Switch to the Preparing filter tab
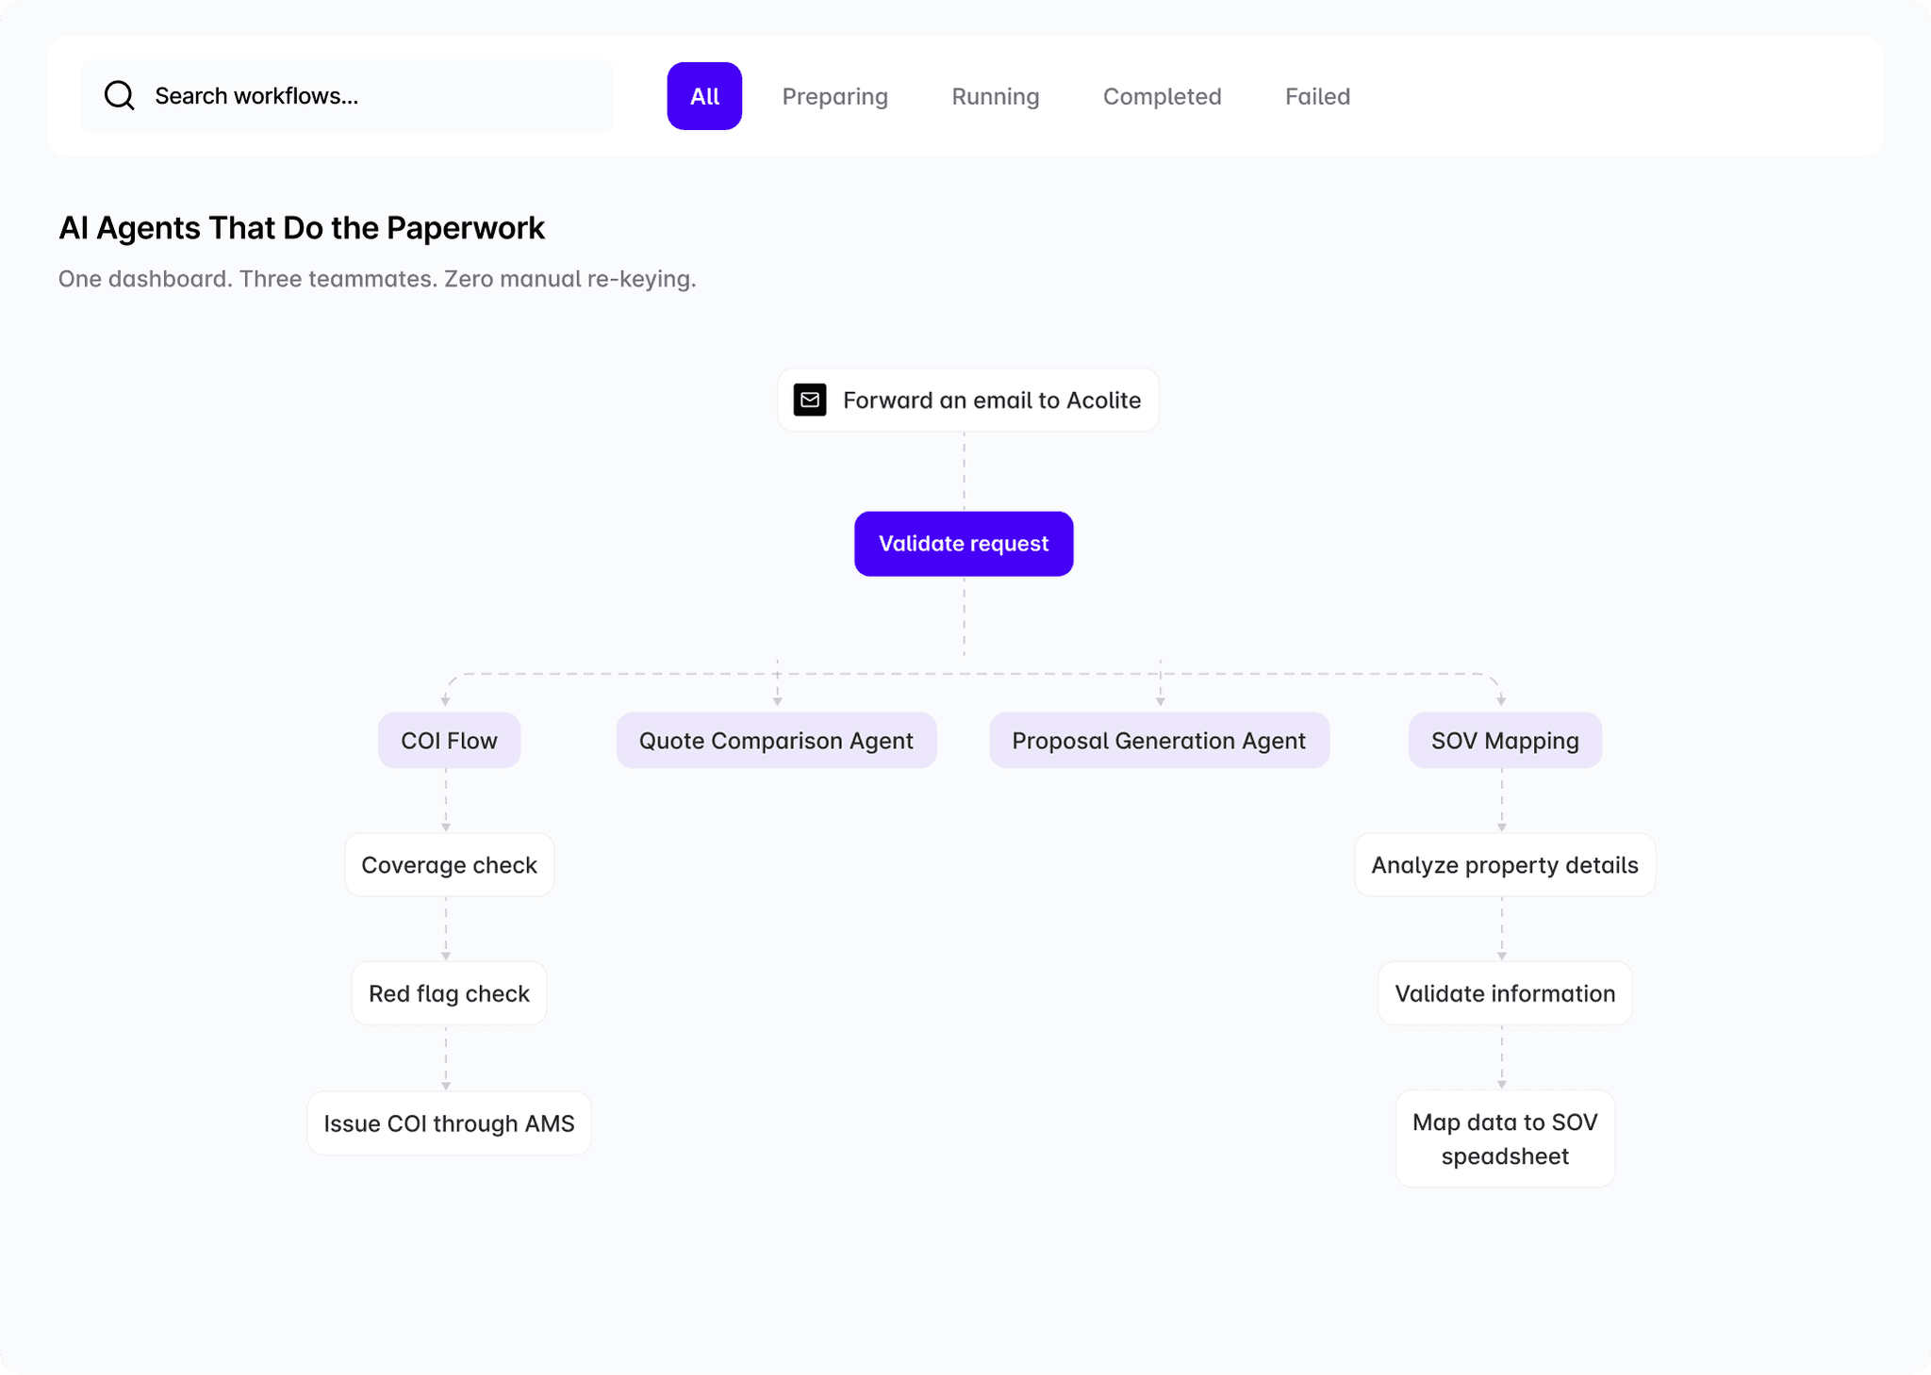 coord(834,96)
